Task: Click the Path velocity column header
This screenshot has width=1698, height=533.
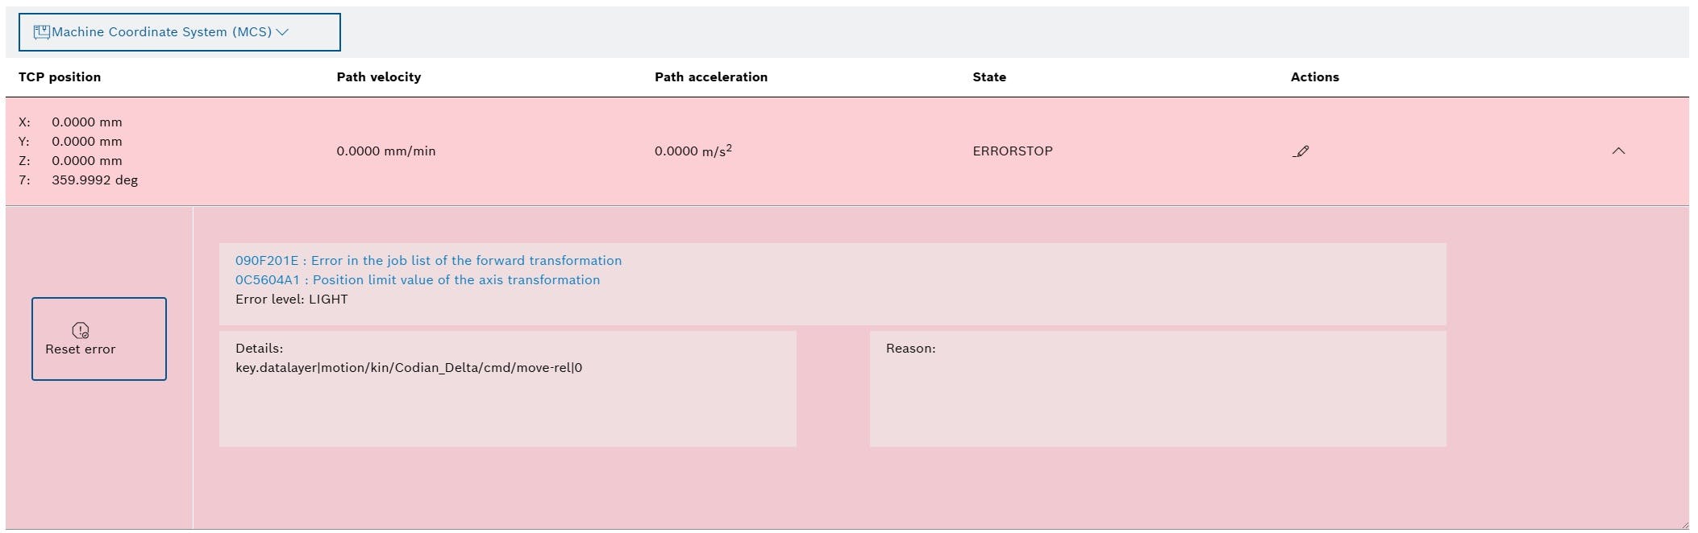Action: click(378, 77)
